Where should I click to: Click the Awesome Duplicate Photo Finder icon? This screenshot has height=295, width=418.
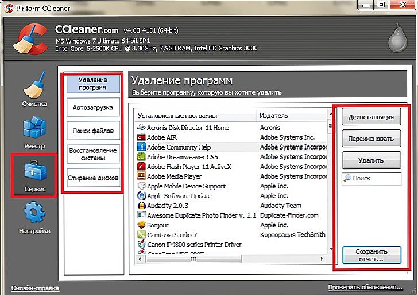click(x=141, y=215)
